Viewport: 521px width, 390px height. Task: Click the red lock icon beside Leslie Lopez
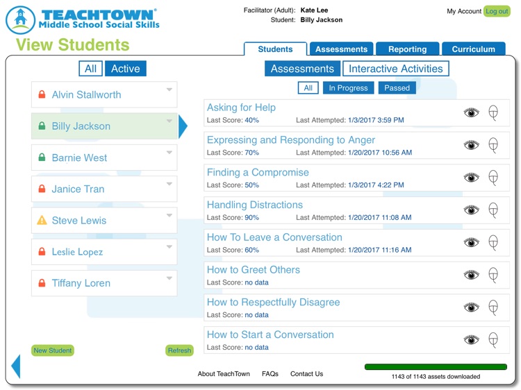42,252
